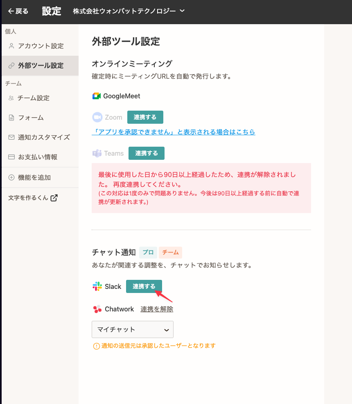The width and height of the screenshot is (352, 404).
Task: Click the Google Meet logo icon
Action: pyautogui.click(x=97, y=96)
